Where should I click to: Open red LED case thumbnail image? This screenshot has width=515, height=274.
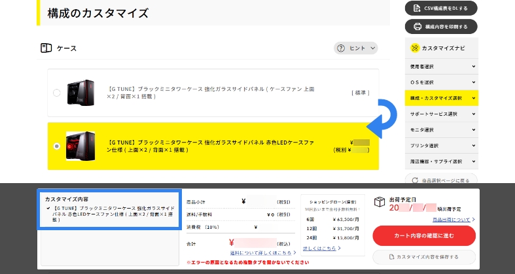(80, 146)
